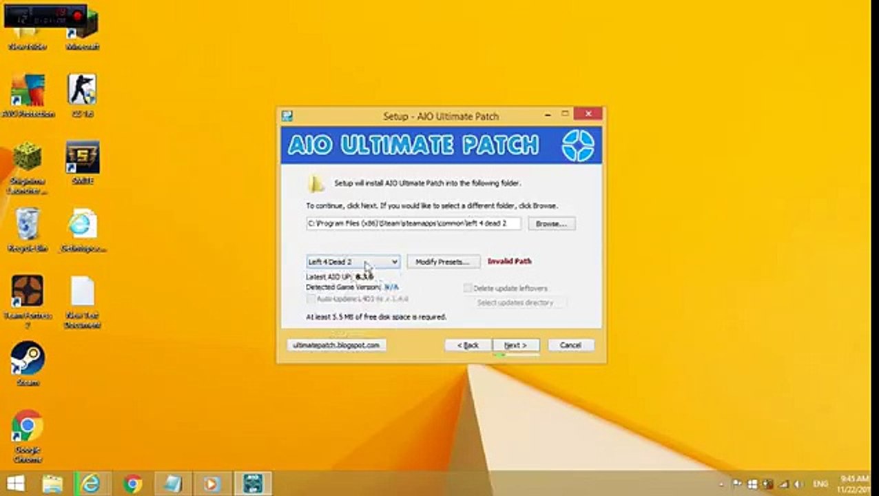
Task: Open the volume control in system tray
Action: [798, 484]
